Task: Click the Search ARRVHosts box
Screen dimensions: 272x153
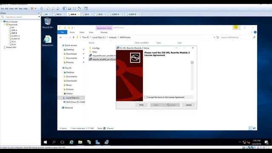Action: (238, 37)
